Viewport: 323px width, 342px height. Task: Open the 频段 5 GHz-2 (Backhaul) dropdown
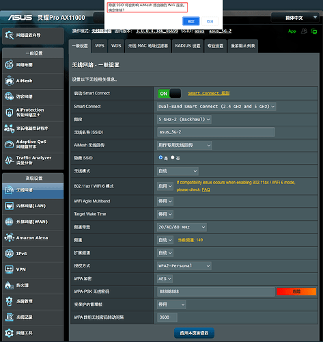tap(184, 119)
